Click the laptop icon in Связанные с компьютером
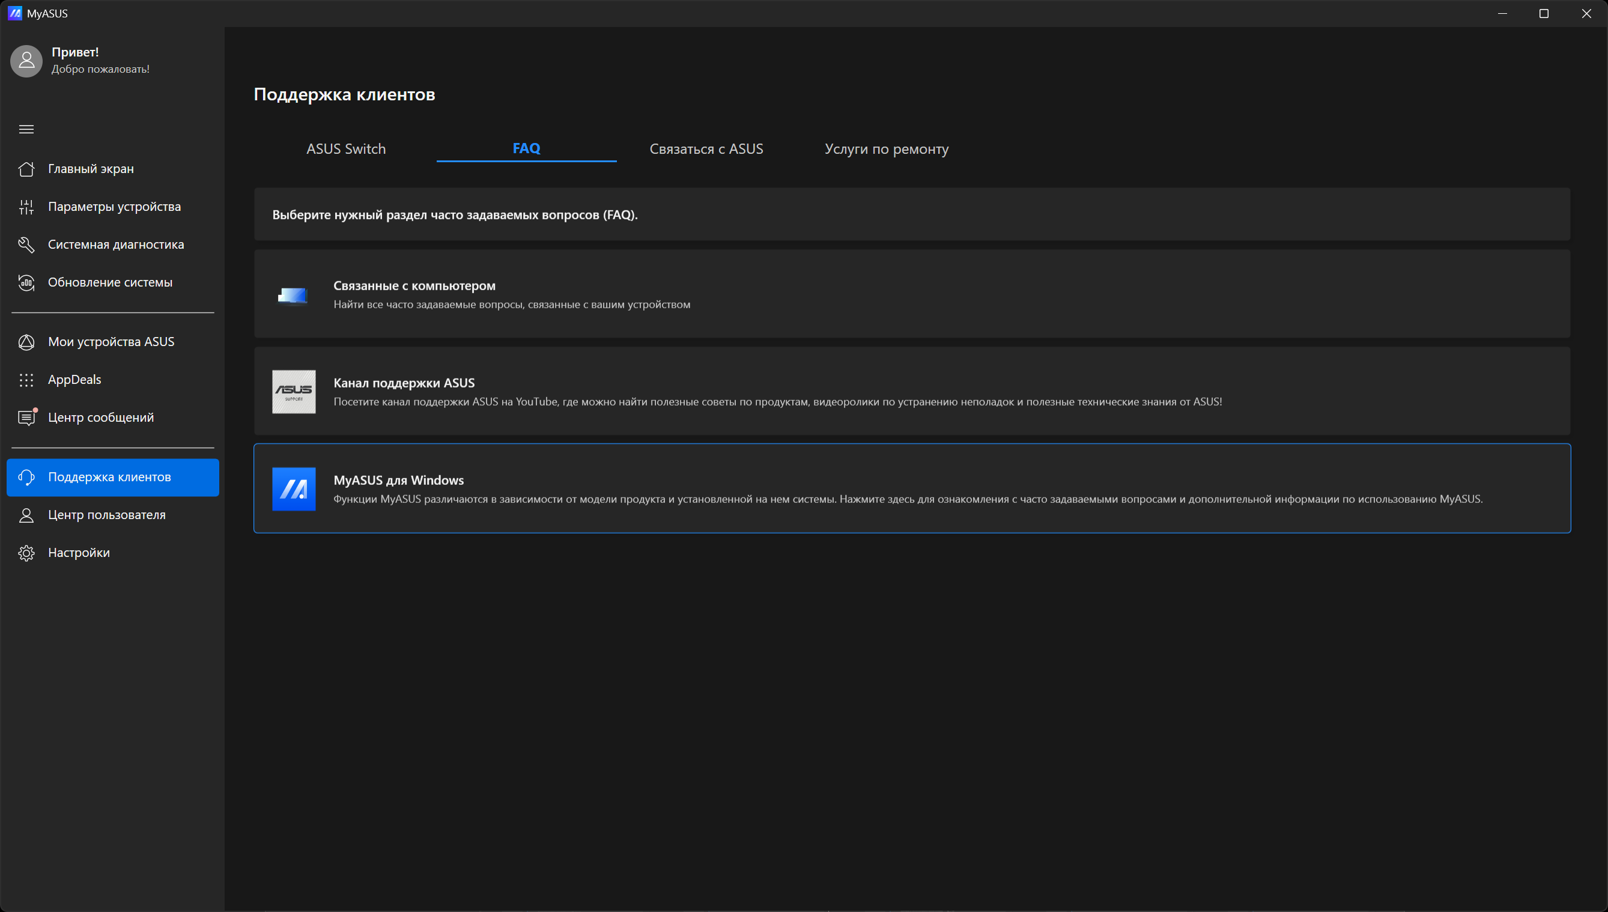Image resolution: width=1608 pixels, height=912 pixels. point(294,295)
